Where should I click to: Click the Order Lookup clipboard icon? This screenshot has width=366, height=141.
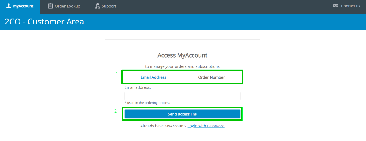pos(50,6)
